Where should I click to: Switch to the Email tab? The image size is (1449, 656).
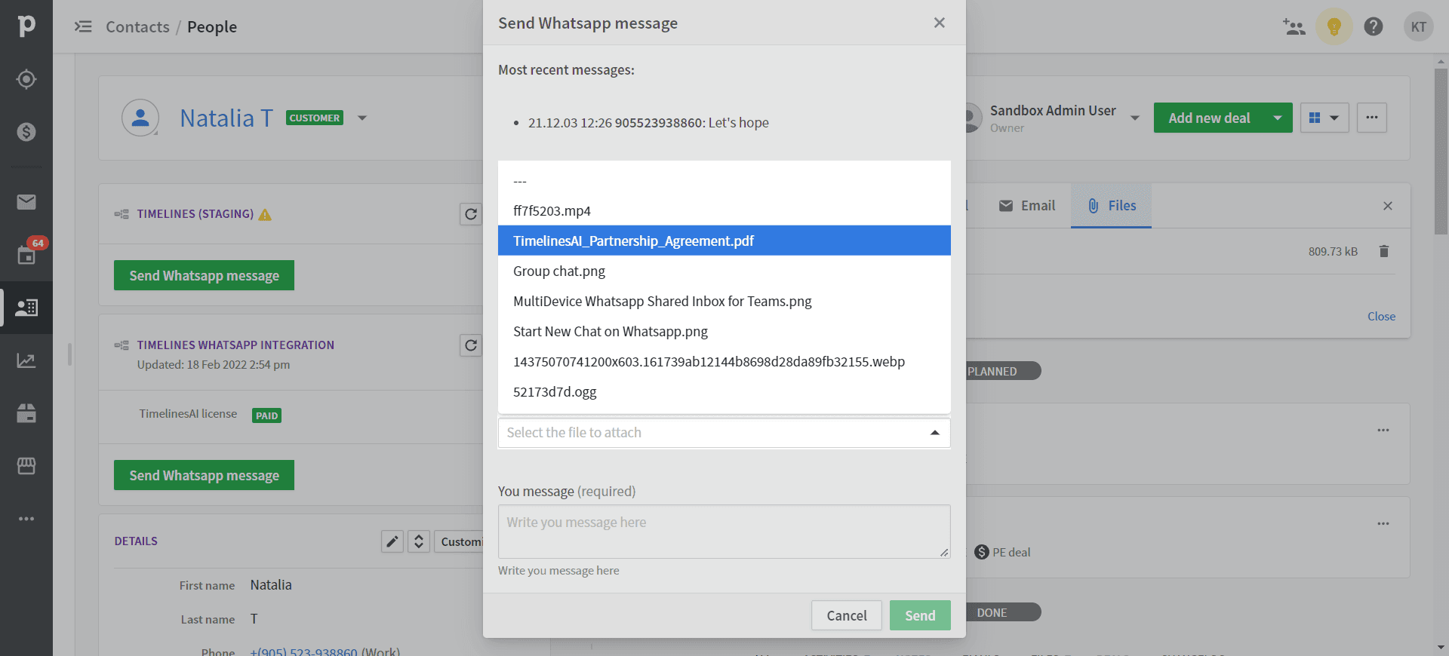pyautogui.click(x=1027, y=206)
